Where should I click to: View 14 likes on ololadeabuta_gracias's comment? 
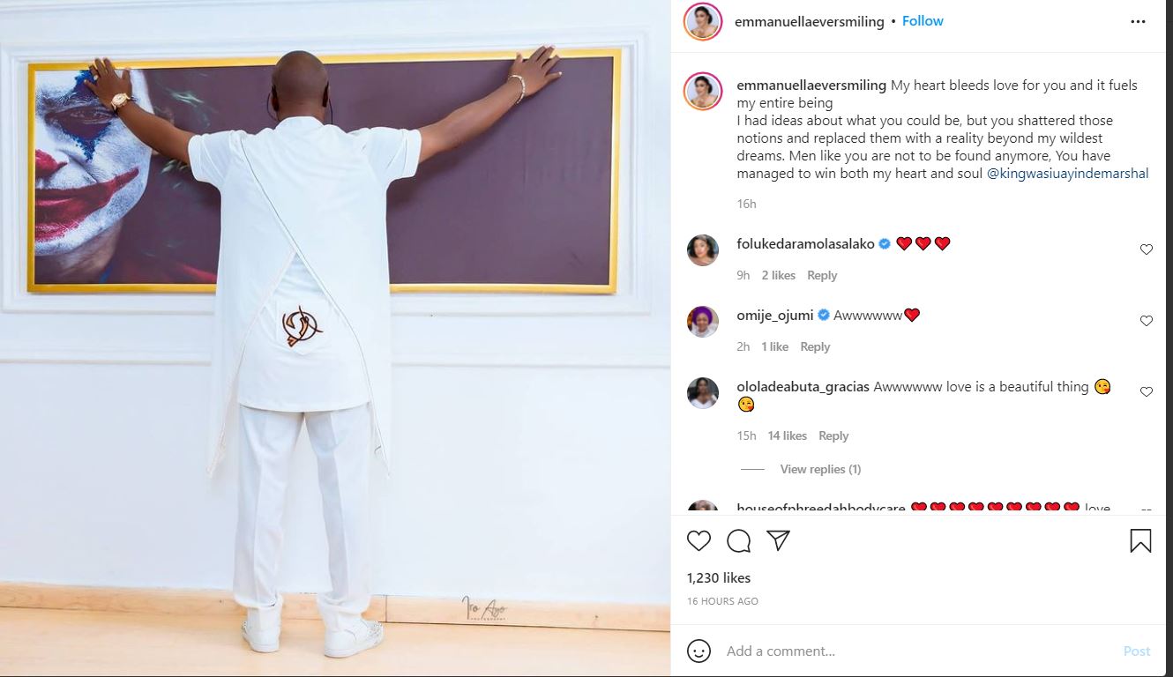788,435
